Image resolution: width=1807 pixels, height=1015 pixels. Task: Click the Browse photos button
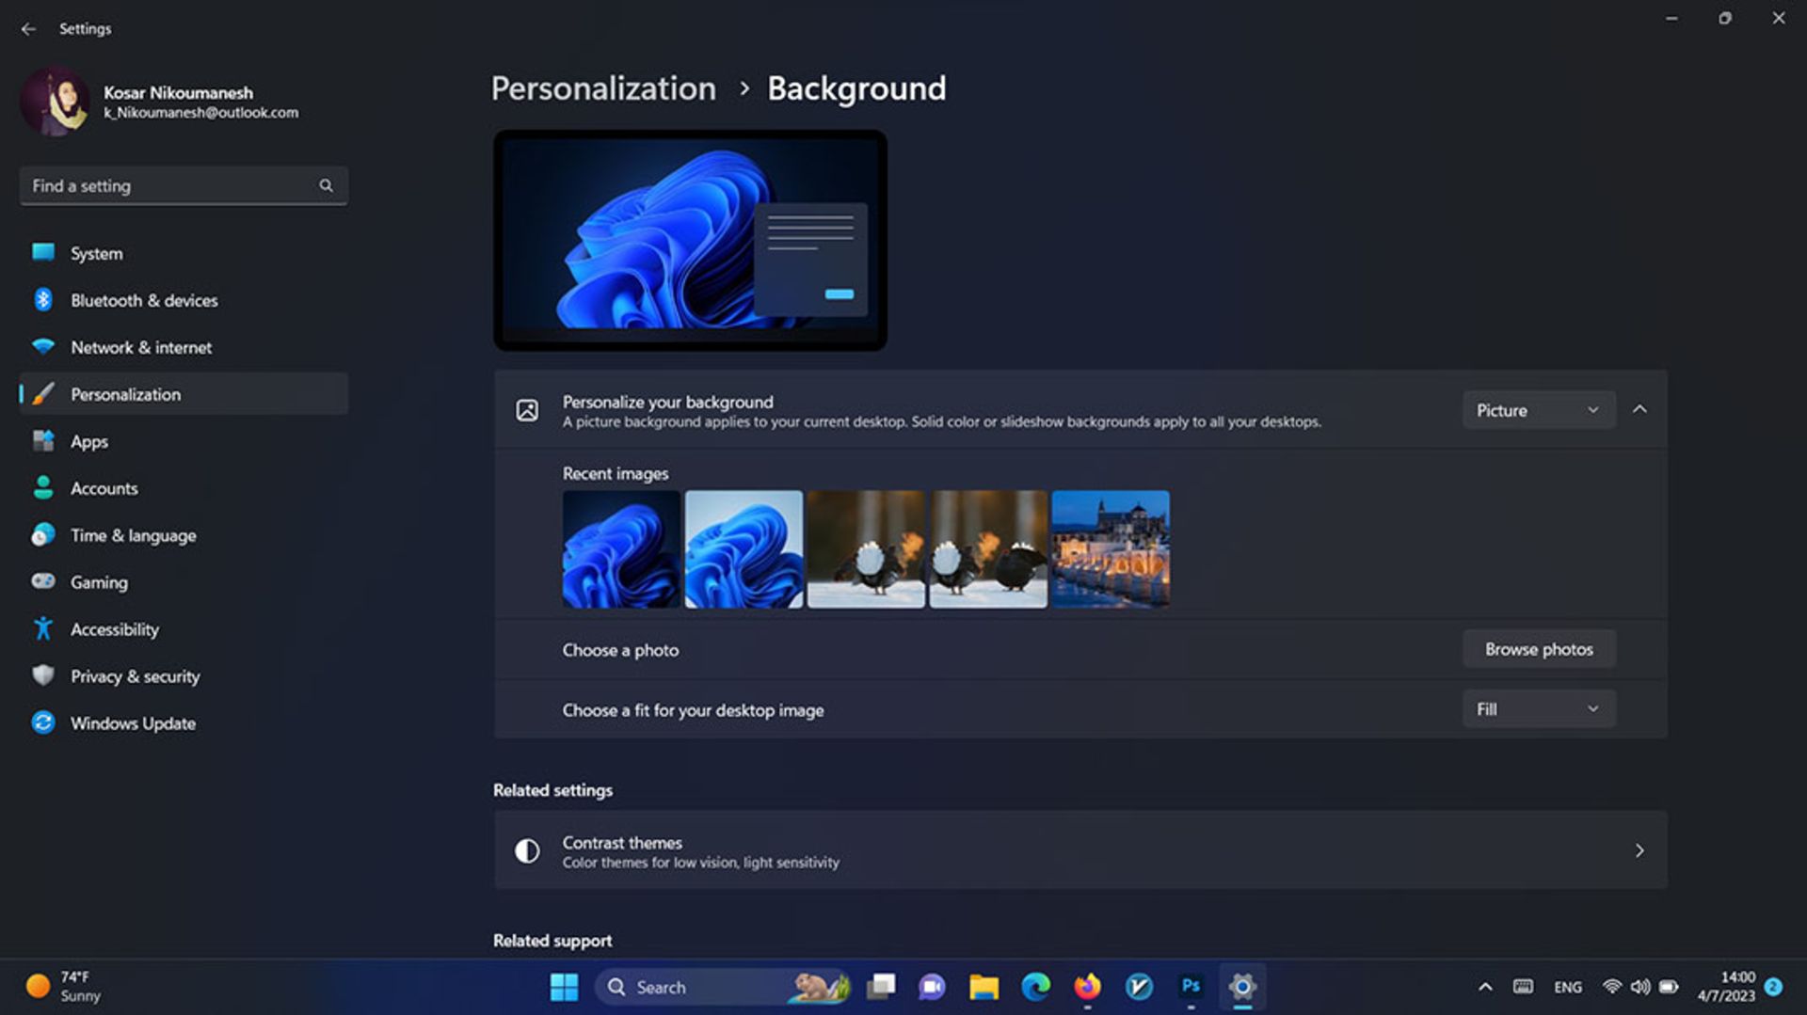1538,649
